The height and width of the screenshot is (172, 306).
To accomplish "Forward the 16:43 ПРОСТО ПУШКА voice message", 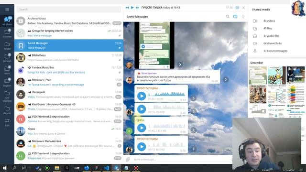I will coord(193,98).
